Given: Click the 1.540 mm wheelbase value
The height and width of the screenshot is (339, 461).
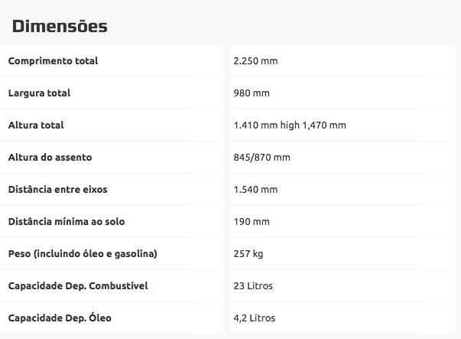Looking at the screenshot, I should (255, 189).
